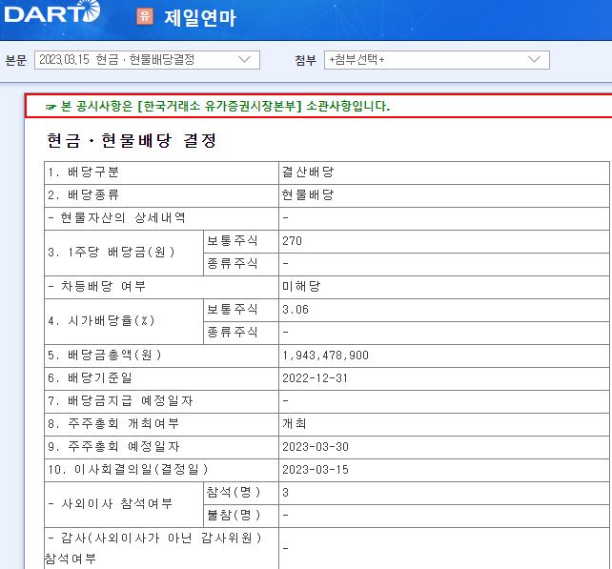Open the 본문 document dropdown
Viewport: 612px width, 569px height.
pyautogui.click(x=147, y=60)
